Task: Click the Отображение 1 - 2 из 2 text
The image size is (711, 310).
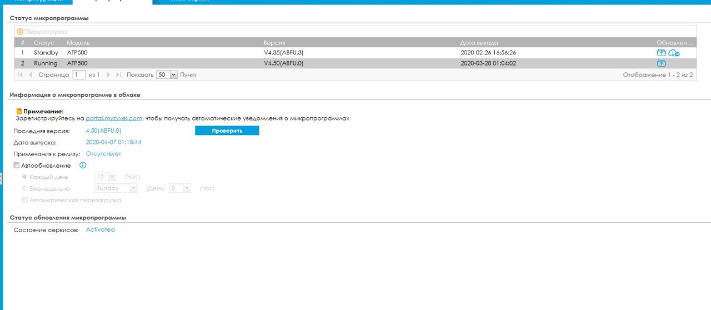Action: (658, 74)
